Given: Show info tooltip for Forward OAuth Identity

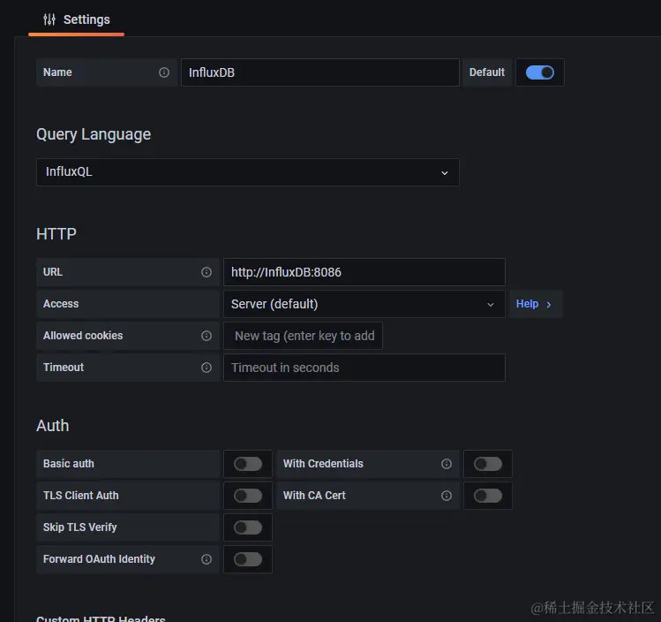Looking at the screenshot, I should click(x=207, y=559).
